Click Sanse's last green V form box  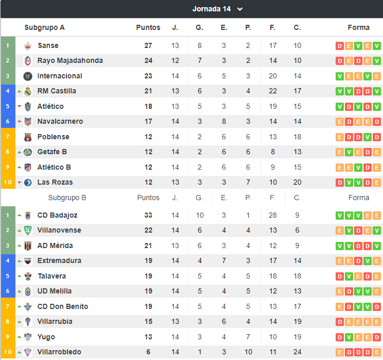point(377,46)
